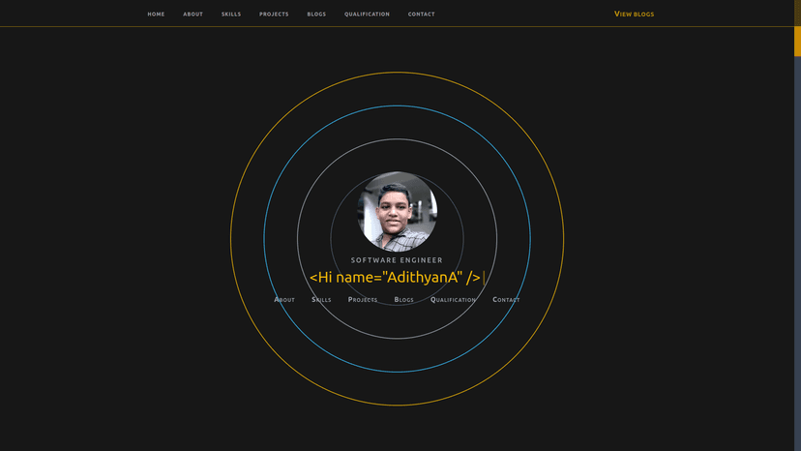Go to PROJECTS in the top navigation
The width and height of the screenshot is (801, 451).
[274, 15]
